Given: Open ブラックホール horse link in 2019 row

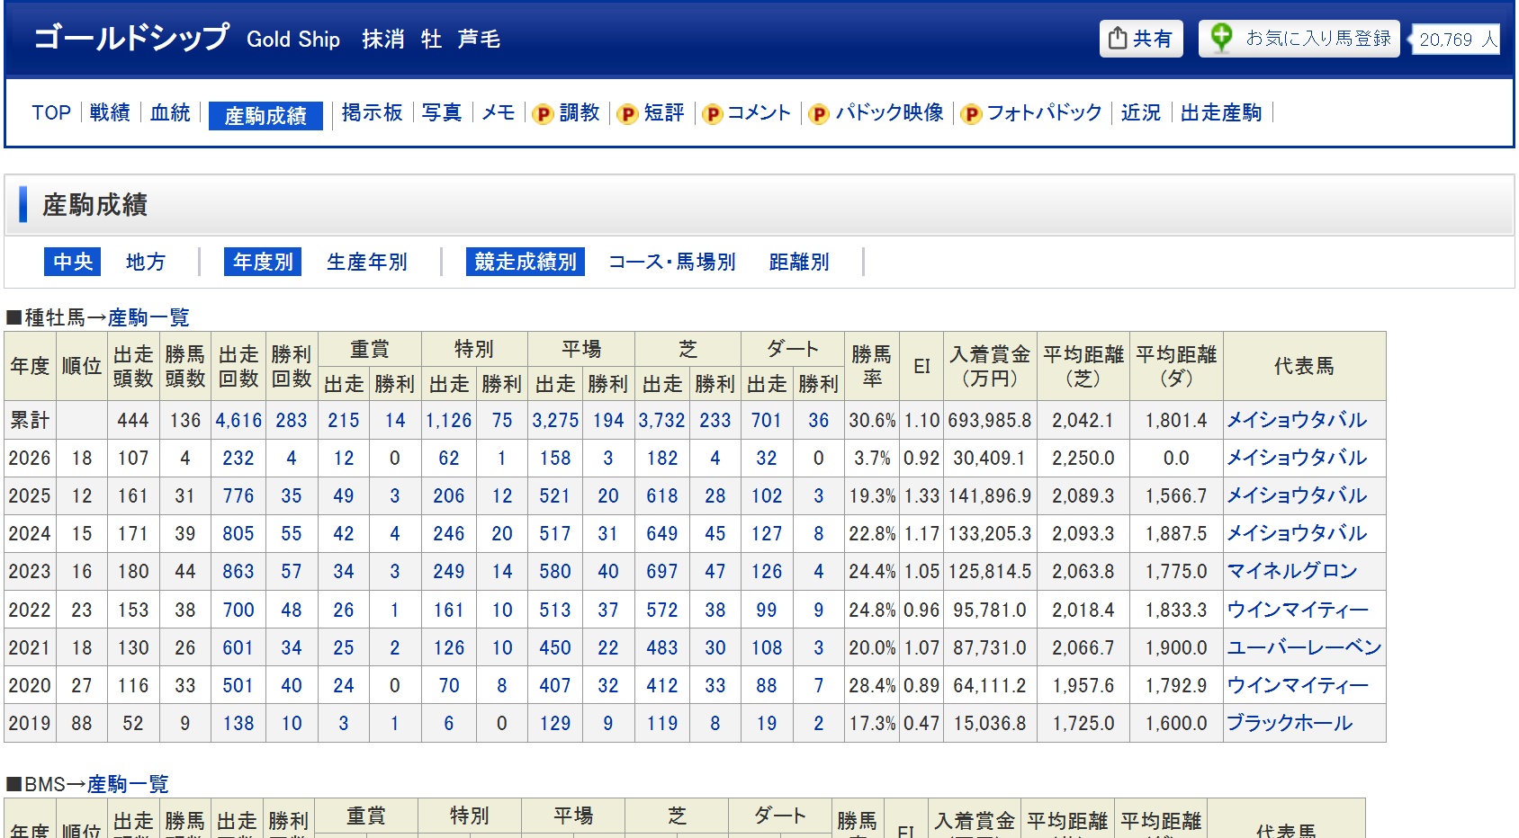Looking at the screenshot, I should point(1289,723).
